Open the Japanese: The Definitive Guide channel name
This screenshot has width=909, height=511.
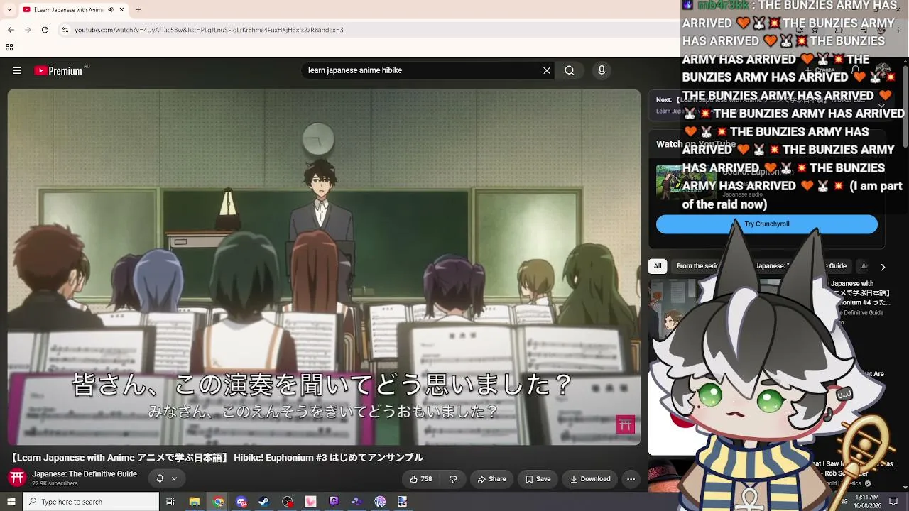pos(85,474)
